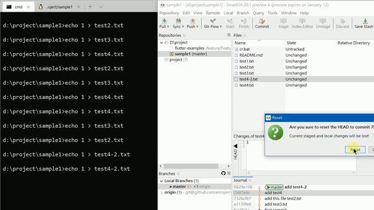This screenshot has width=374, height=210.
Task: Click left arrow of Repositories horizontal scrollbar
Action: (161, 166)
